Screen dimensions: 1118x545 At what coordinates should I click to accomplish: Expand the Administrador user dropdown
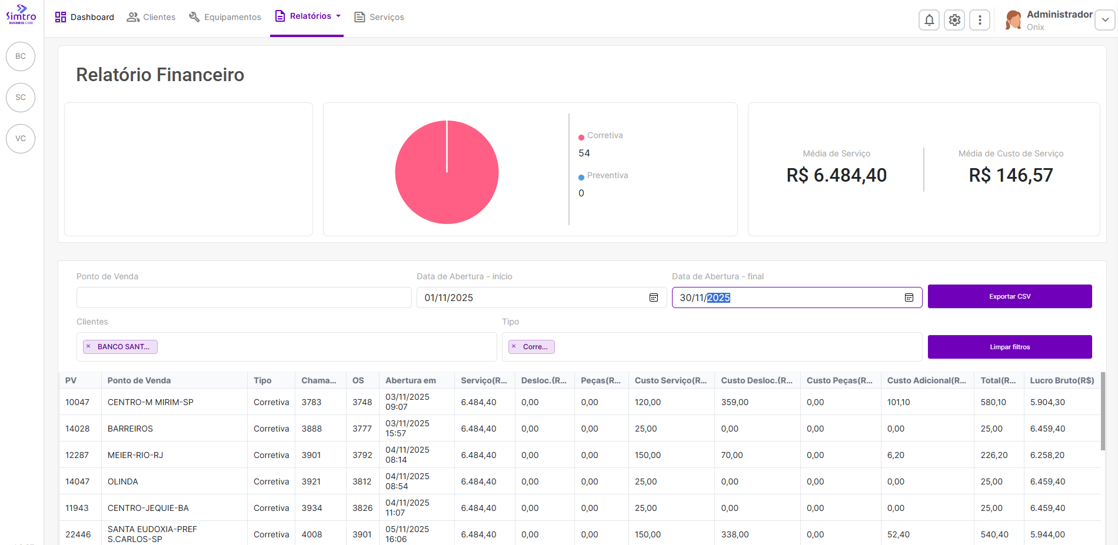(1104, 20)
